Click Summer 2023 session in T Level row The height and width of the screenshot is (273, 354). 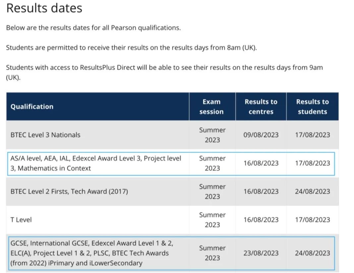click(212, 220)
